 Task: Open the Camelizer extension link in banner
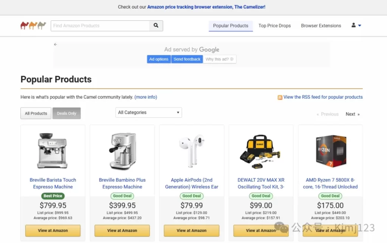click(206, 7)
